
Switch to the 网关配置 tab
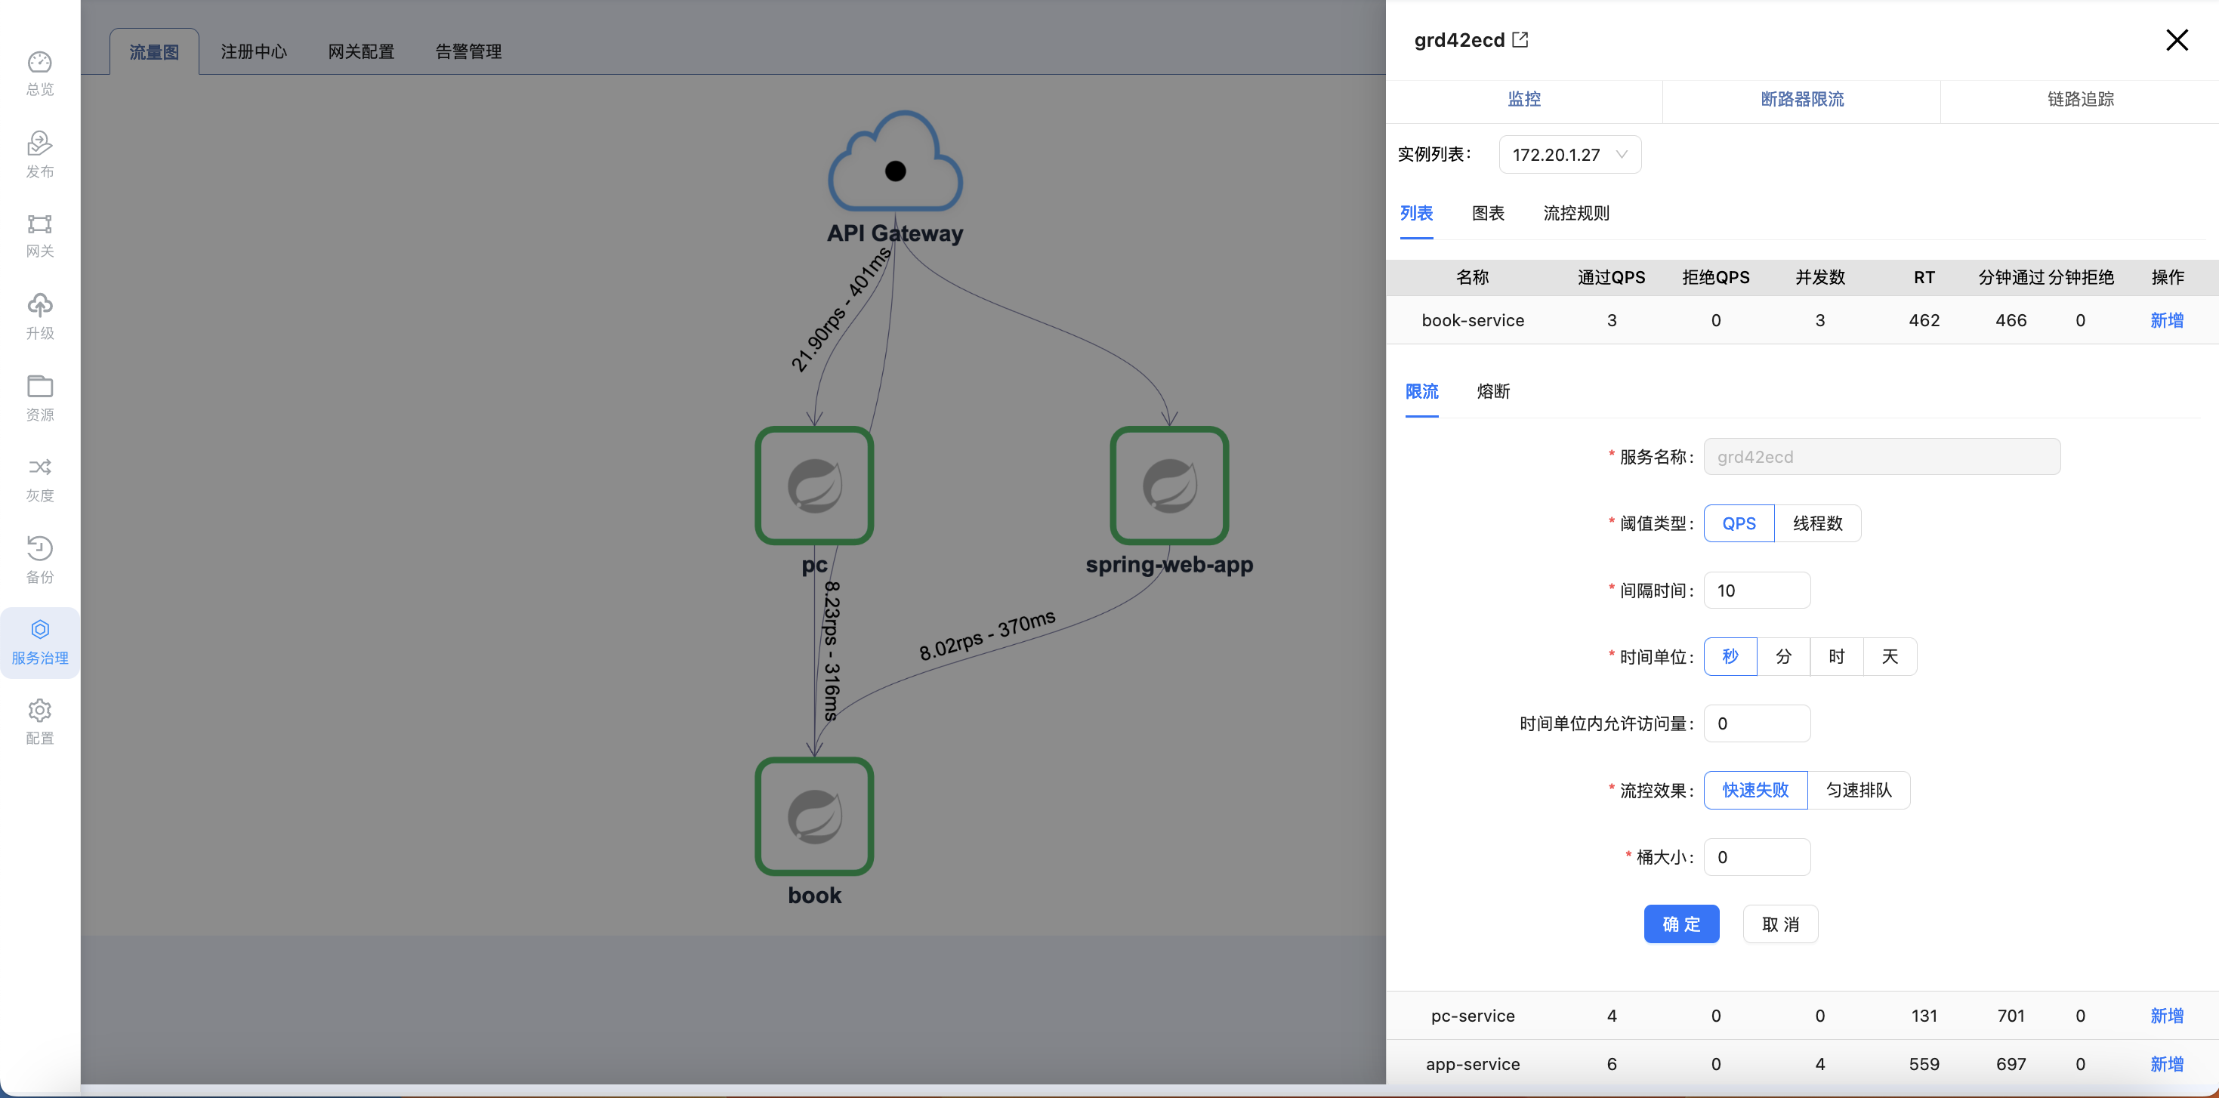pos(361,51)
